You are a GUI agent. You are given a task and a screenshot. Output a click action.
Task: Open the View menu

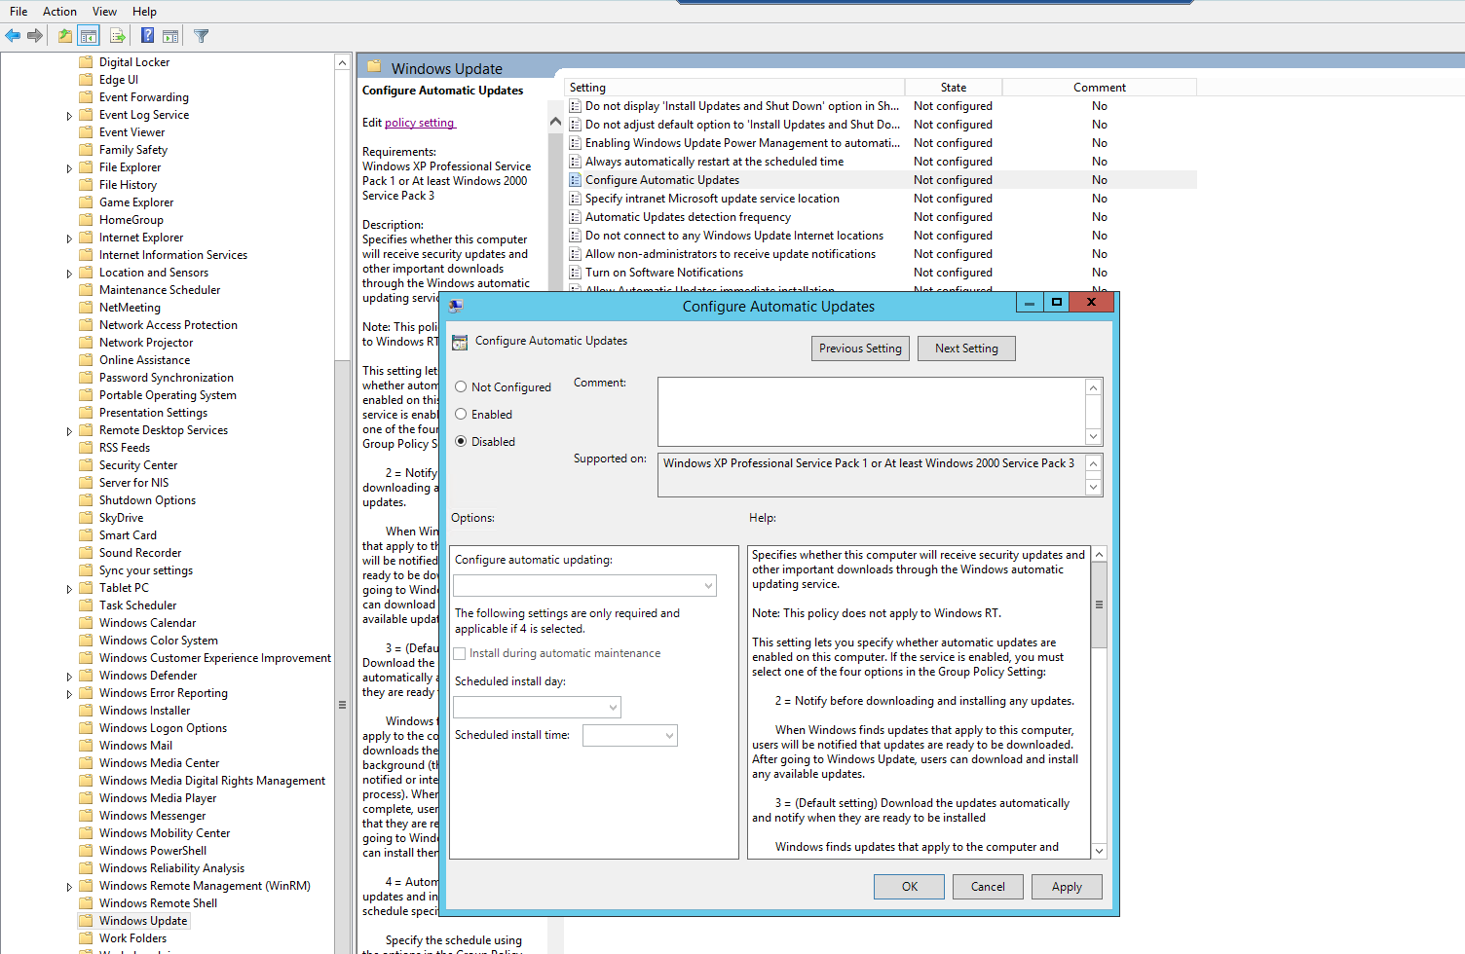(x=104, y=11)
